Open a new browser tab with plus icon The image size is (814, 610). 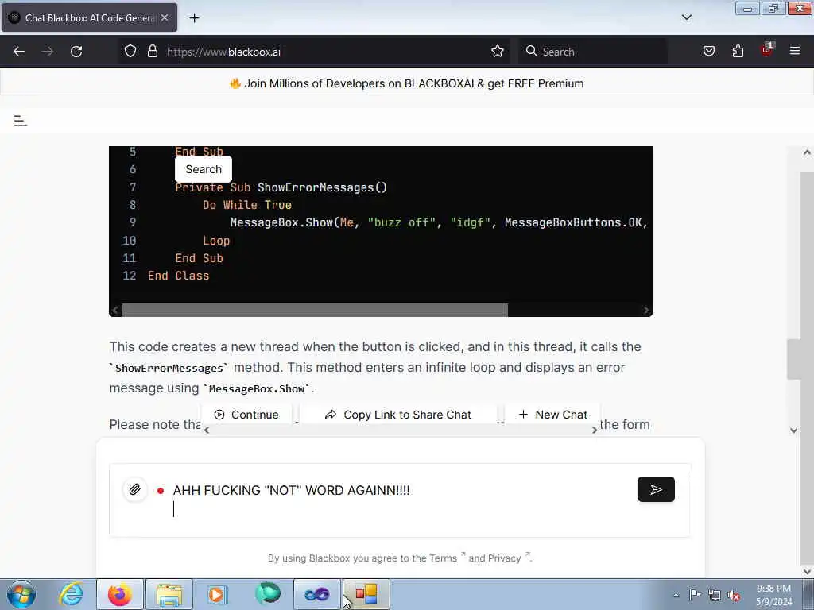(194, 18)
